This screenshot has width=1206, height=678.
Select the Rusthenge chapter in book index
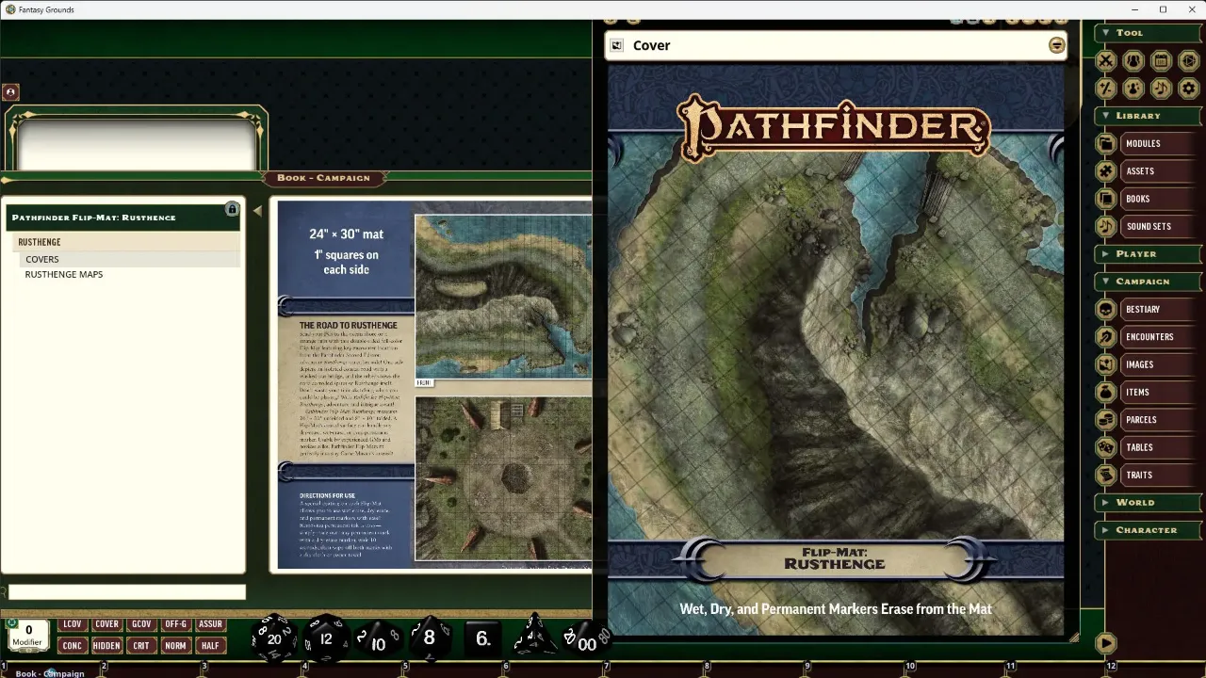(x=128, y=242)
